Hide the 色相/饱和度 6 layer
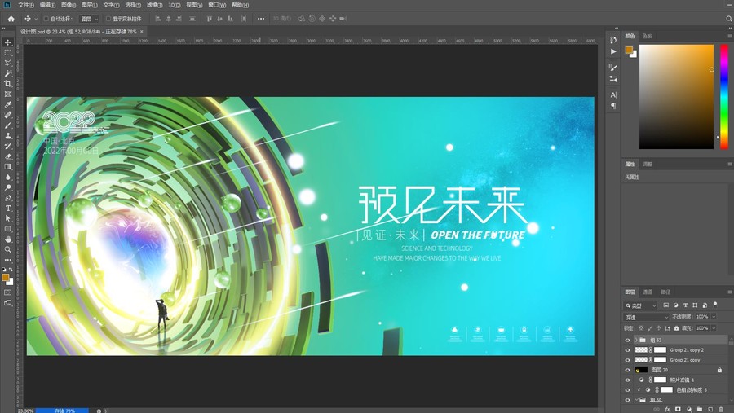The image size is (734, 413). tap(627, 389)
